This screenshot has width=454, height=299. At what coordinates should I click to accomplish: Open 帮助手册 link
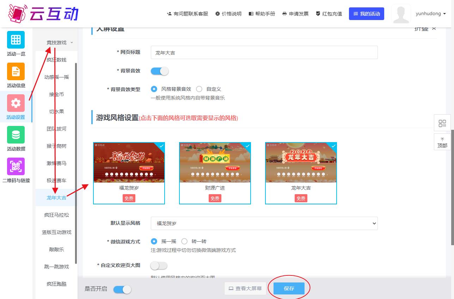coord(262,14)
